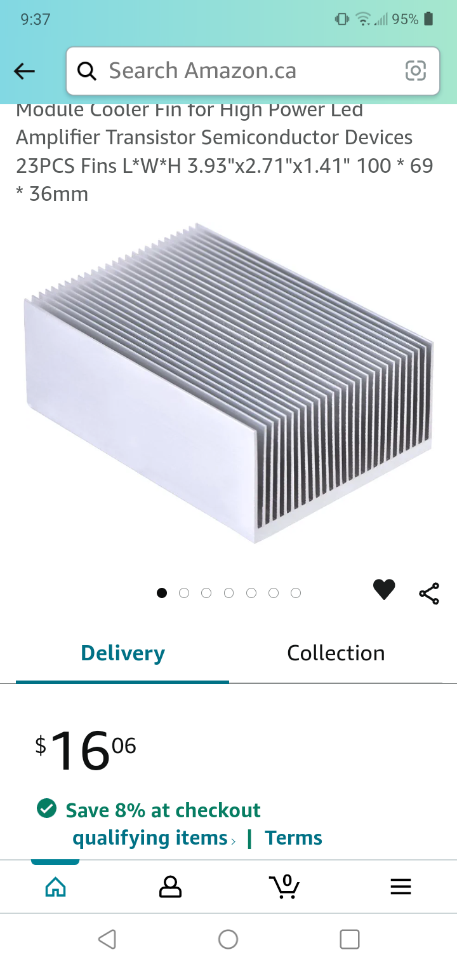Select the fourth image carousel dot

pyautogui.click(x=228, y=593)
